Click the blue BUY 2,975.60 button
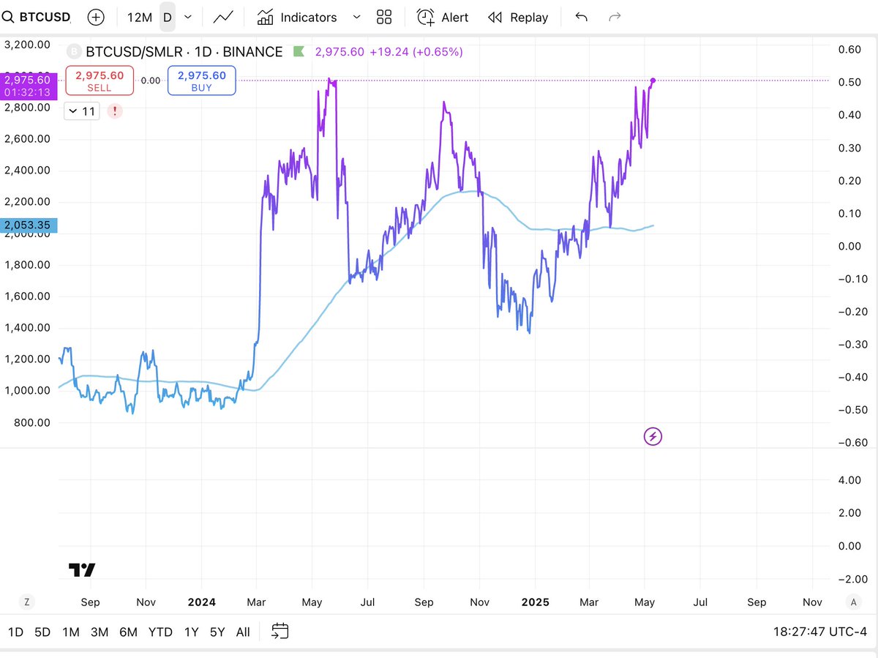 201,81
